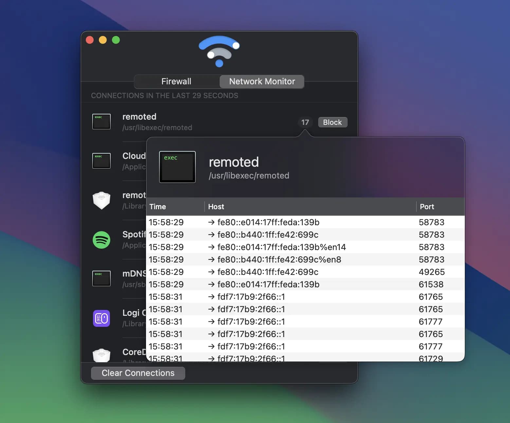
Task: Click the Cloud app exec icon
Action: tap(101, 161)
